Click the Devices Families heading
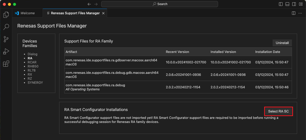This screenshot has width=306, height=140. coord(30,44)
